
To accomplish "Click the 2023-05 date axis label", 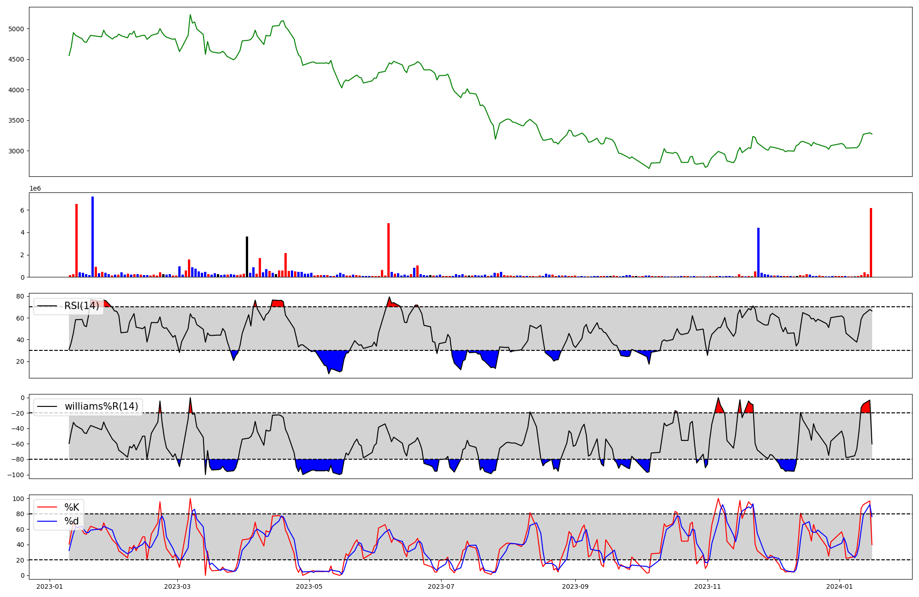I will click(x=309, y=586).
